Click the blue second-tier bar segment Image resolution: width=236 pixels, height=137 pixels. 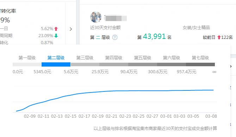56,64
